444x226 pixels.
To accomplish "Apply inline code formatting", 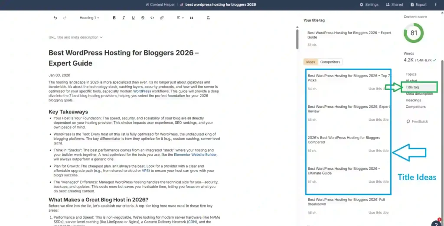I will pos(152,18).
